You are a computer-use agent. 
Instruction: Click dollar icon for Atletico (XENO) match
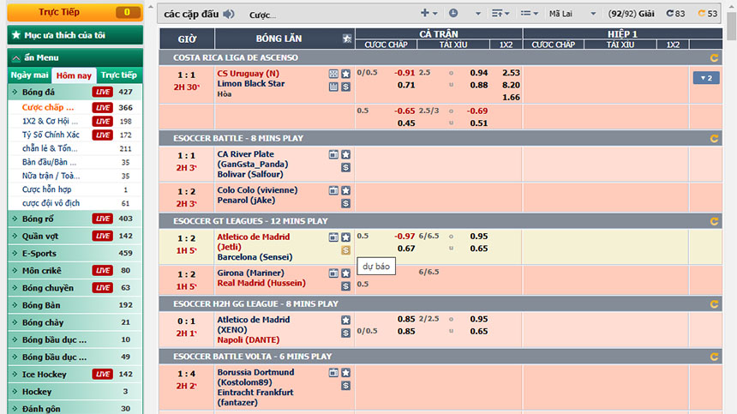pyautogui.click(x=346, y=333)
